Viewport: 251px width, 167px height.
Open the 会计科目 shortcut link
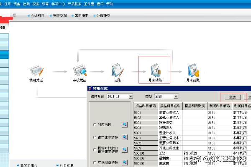(36, 16)
